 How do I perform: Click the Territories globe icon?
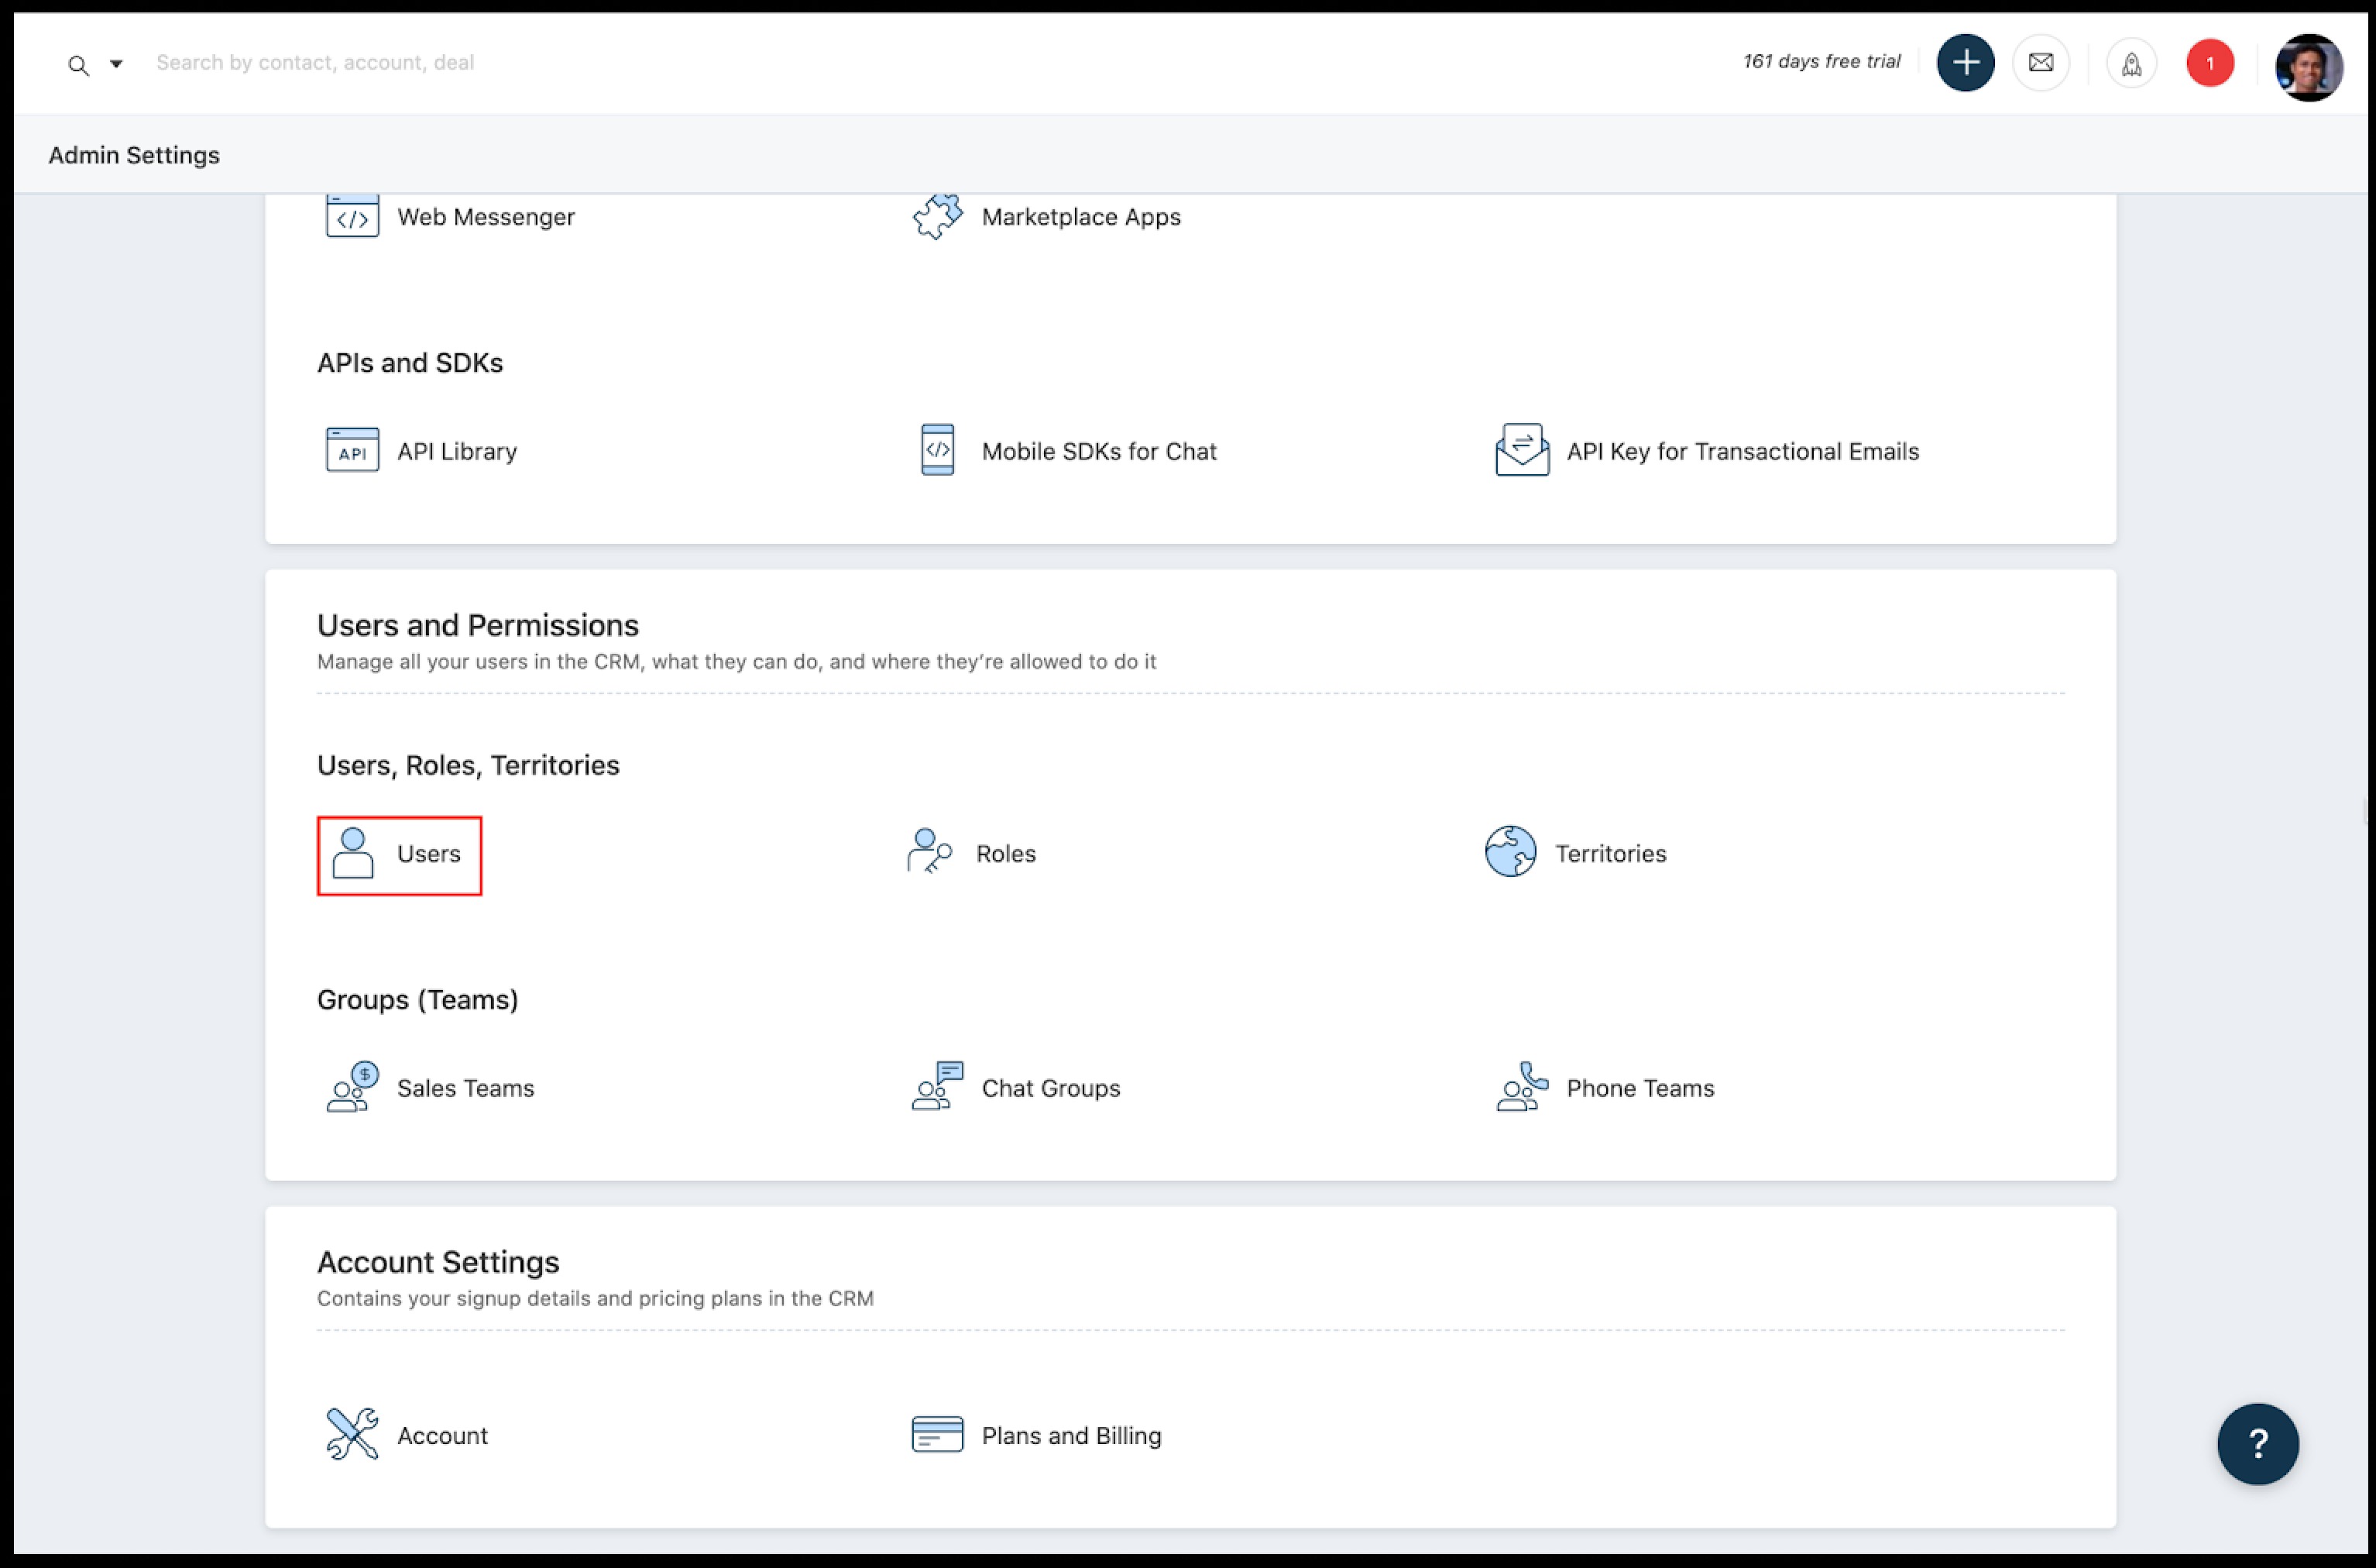click(x=1509, y=851)
